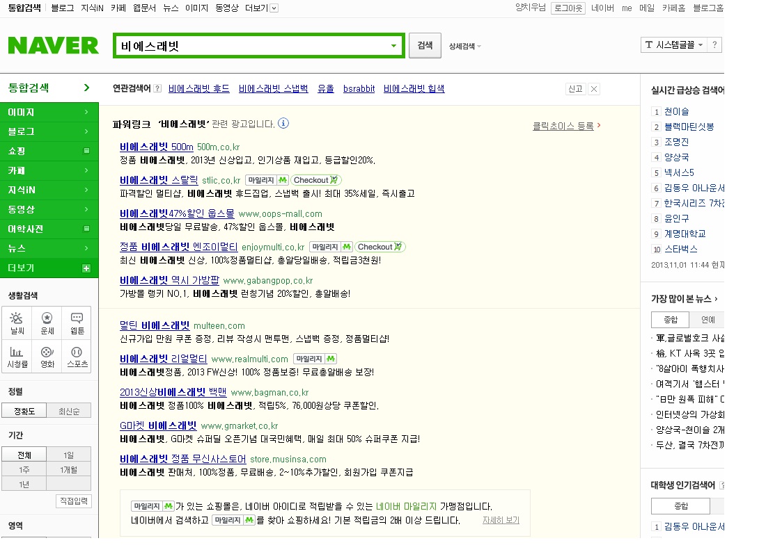
Task: Switch to 연예 news tab
Action: tap(707, 320)
